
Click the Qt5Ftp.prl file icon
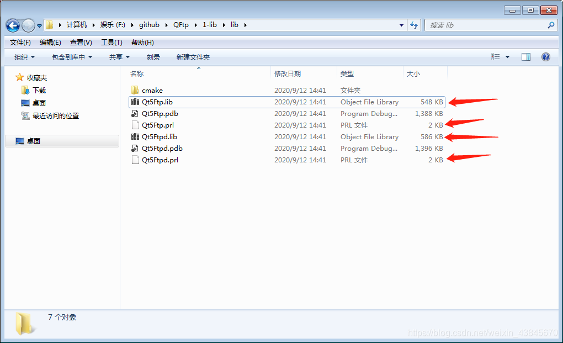(135, 125)
